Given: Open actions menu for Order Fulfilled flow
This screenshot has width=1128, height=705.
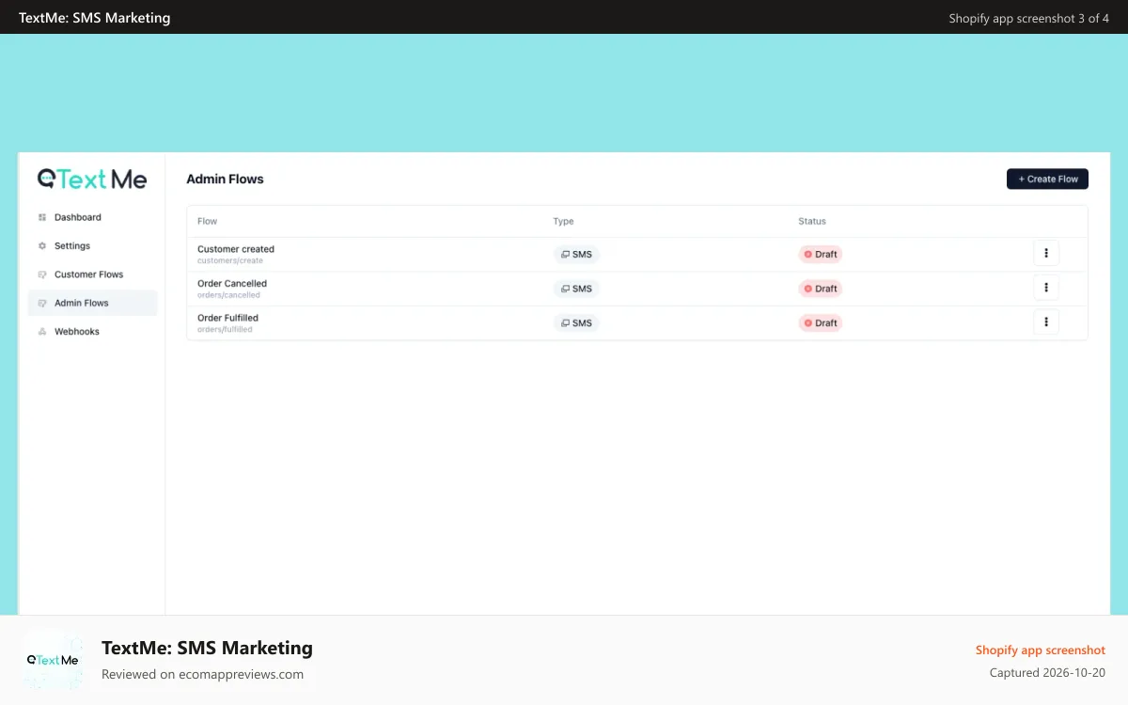Looking at the screenshot, I should click(x=1046, y=321).
